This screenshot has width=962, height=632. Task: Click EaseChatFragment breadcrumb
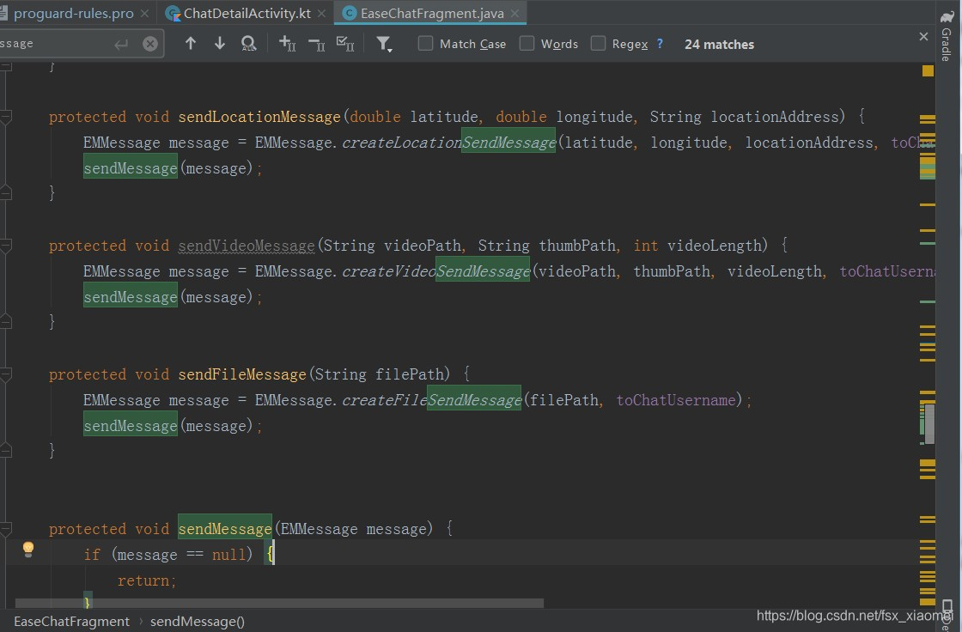pyautogui.click(x=72, y=622)
